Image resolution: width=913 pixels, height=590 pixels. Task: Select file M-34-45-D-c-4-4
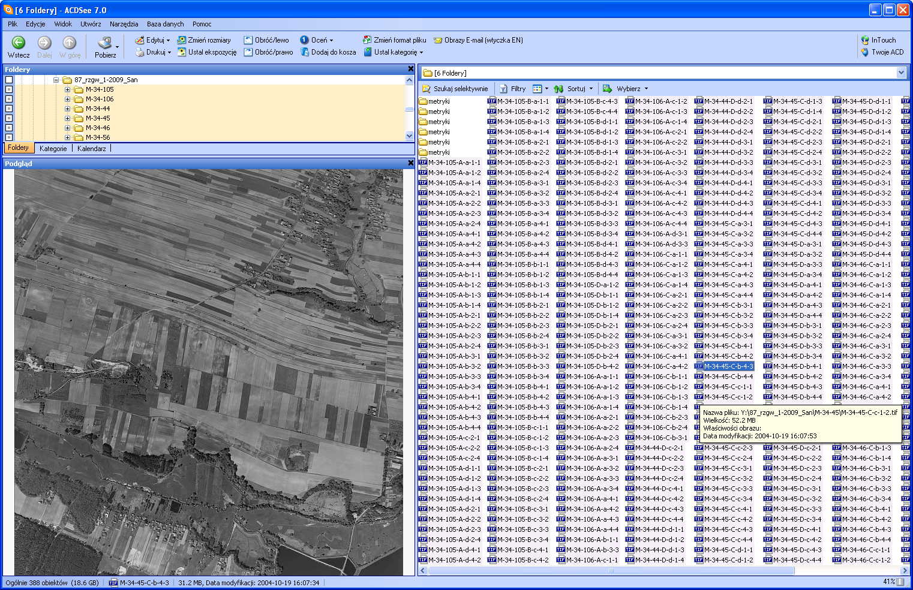coord(793,560)
